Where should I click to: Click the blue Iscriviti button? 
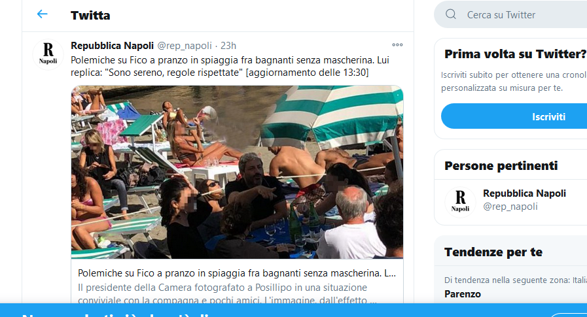(x=514, y=116)
